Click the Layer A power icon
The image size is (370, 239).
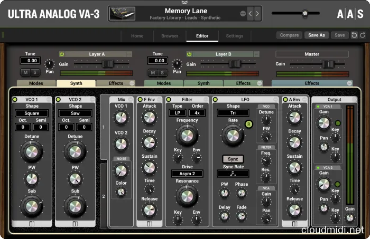pyautogui.click(x=61, y=54)
